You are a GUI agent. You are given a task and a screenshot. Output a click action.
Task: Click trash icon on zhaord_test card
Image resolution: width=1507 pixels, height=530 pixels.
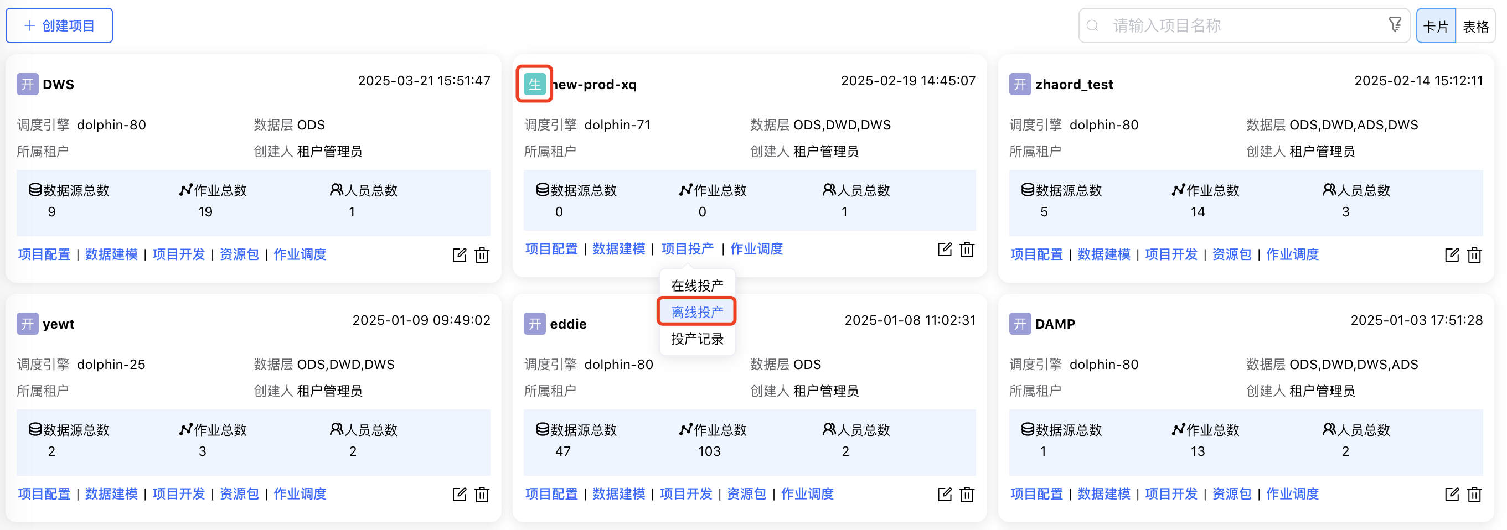[1474, 255]
